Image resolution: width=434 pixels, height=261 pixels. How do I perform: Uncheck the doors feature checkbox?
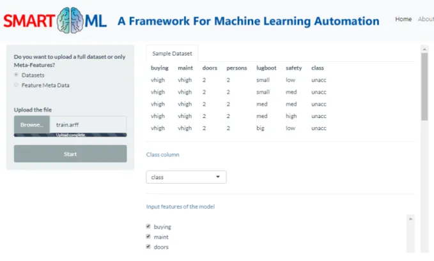tap(148, 246)
